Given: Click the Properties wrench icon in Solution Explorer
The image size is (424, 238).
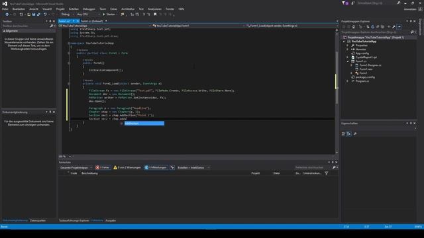Looking at the screenshot, I should pyautogui.click(x=394, y=26).
